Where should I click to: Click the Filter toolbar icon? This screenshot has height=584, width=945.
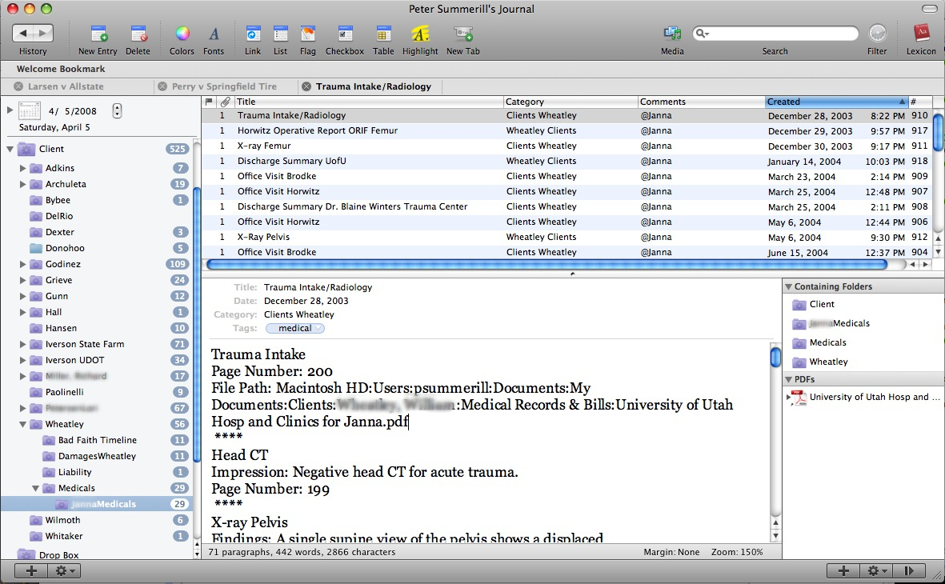coord(878,33)
